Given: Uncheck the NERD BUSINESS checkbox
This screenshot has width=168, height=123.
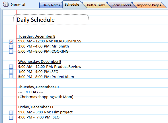Looking at the screenshot, I should (11, 41).
